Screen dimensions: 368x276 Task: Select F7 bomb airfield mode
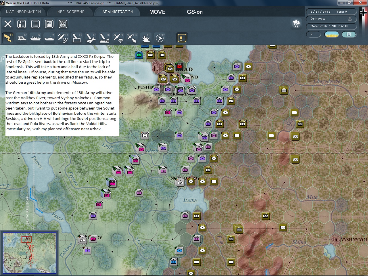tap(91, 38)
